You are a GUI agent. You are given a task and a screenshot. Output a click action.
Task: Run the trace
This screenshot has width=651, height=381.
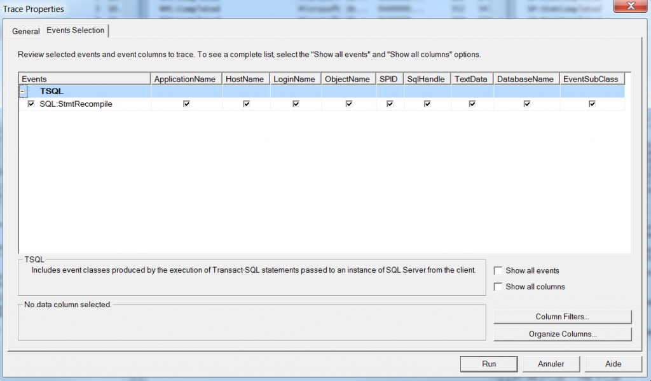488,364
